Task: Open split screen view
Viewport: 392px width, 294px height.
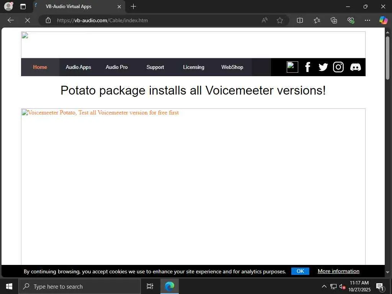Action: [x=300, y=20]
